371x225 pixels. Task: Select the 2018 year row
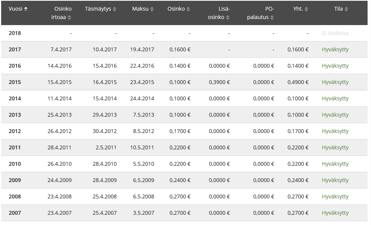pyautogui.click(x=15, y=33)
